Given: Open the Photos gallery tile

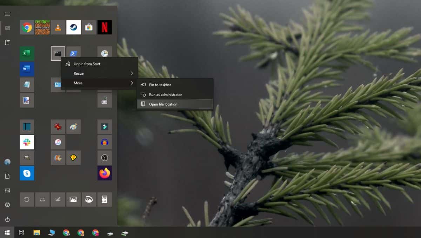Looking at the screenshot, I should [x=73, y=199].
